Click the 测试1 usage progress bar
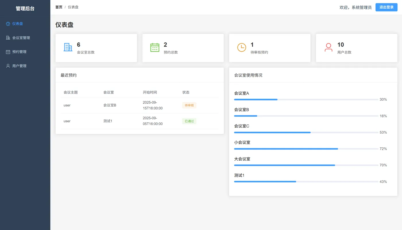 click(x=306, y=182)
